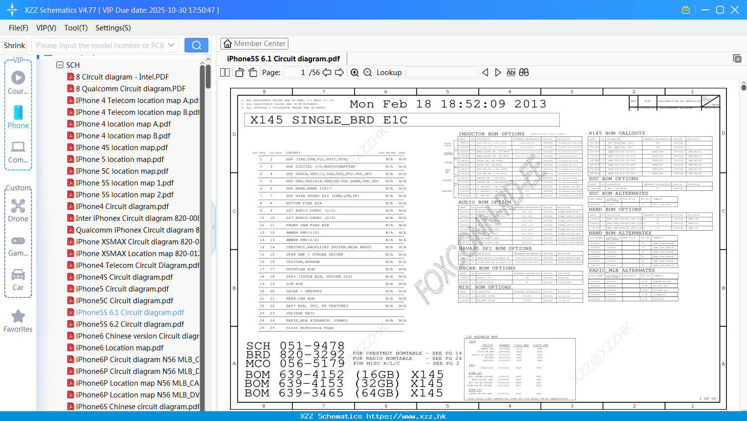This screenshot has height=421, width=747.
Task: Collapse the left panel splitter handle
Action: tap(213, 227)
